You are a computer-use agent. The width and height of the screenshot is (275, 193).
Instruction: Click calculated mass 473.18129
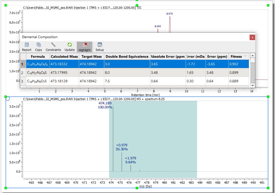59,81
